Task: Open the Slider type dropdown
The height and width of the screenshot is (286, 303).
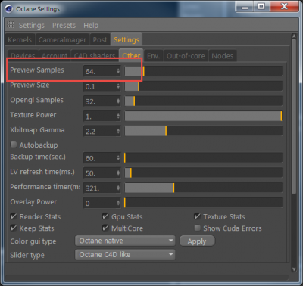Action: click(x=125, y=254)
